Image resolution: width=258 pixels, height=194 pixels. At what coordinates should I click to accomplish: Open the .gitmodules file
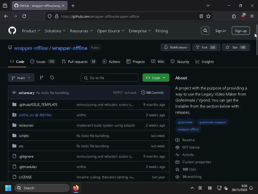click(28, 167)
